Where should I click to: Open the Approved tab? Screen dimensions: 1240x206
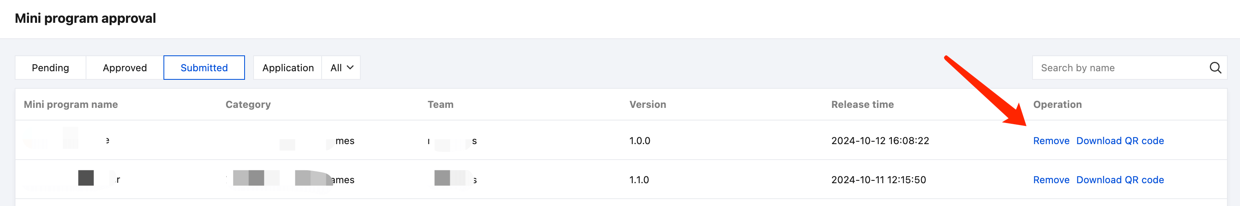point(125,68)
